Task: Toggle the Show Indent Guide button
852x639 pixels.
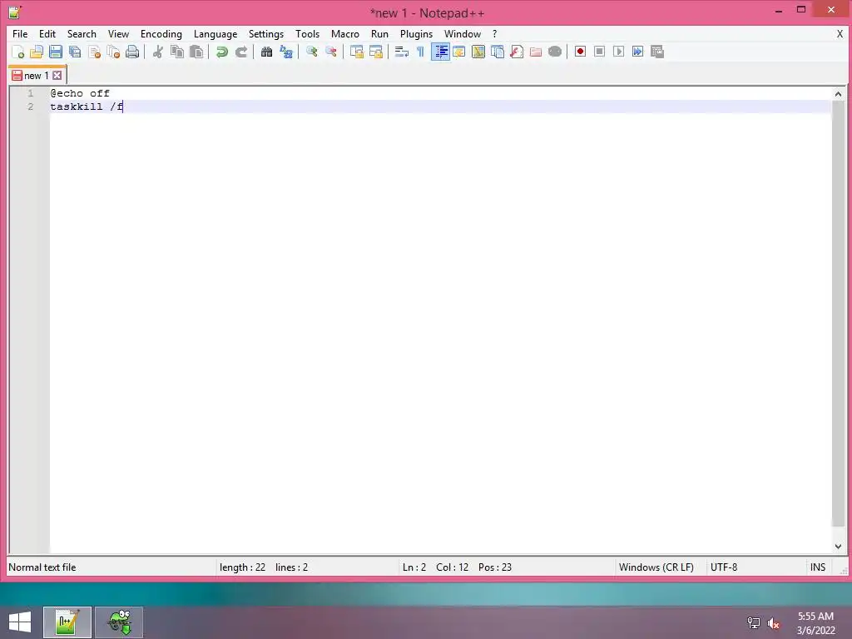Action: [x=440, y=52]
